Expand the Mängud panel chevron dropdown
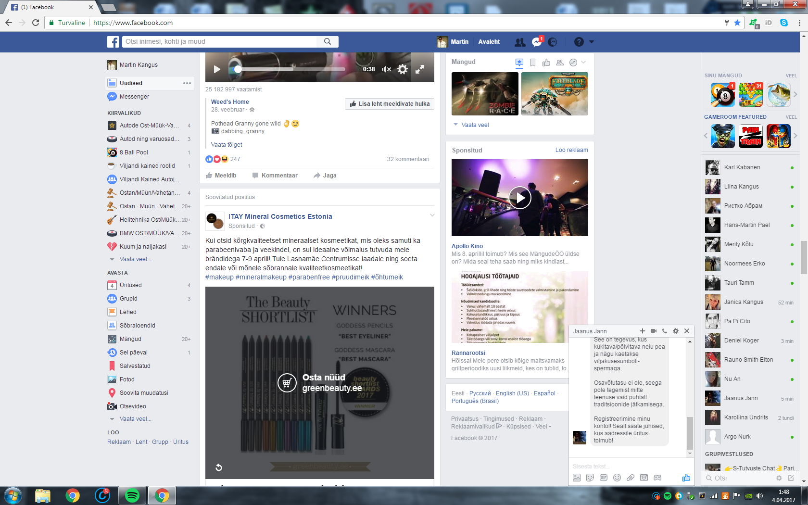 click(584, 63)
